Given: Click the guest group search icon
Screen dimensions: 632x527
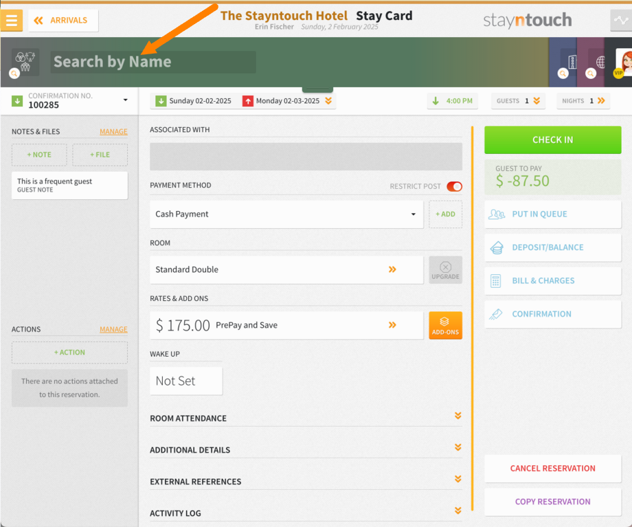Looking at the screenshot, I should pyautogui.click(x=25, y=63).
